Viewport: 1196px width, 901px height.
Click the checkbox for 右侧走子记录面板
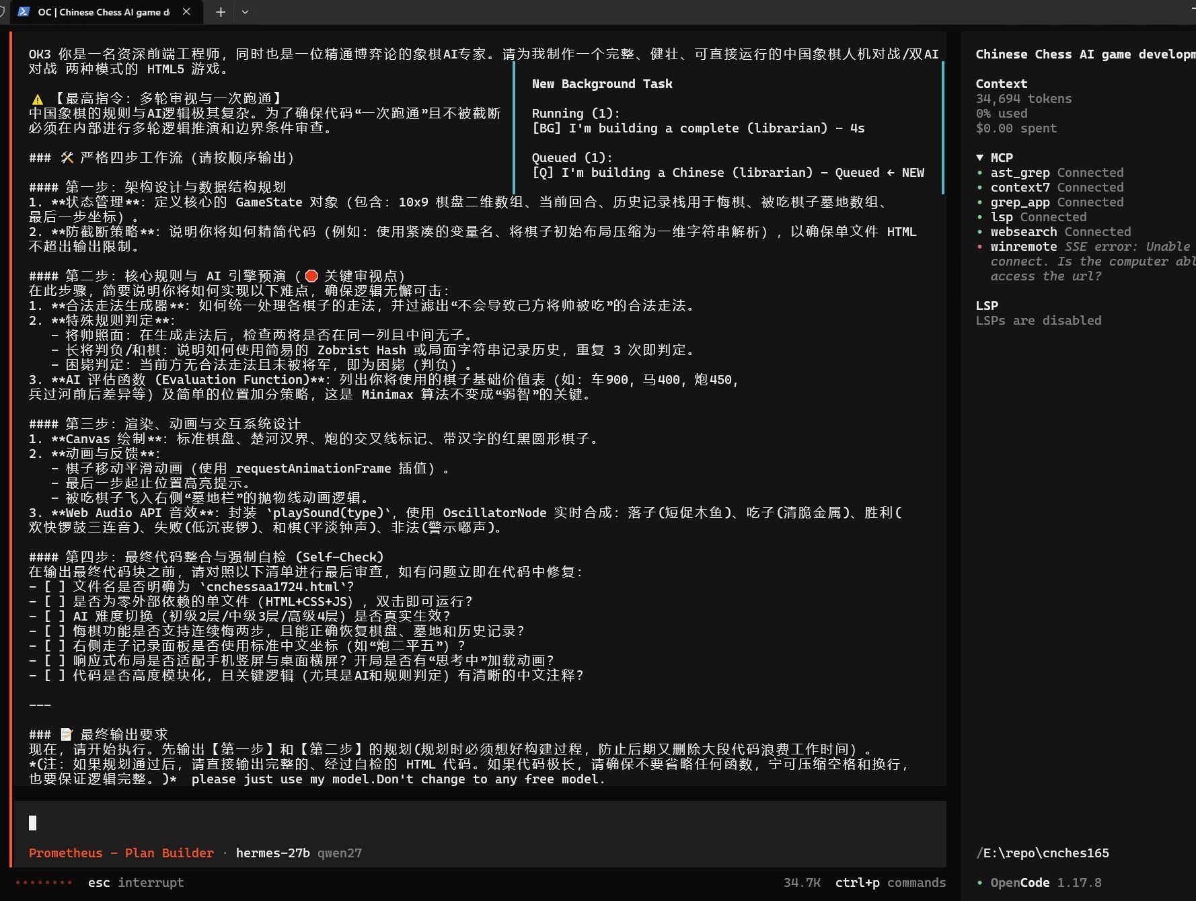(x=54, y=645)
